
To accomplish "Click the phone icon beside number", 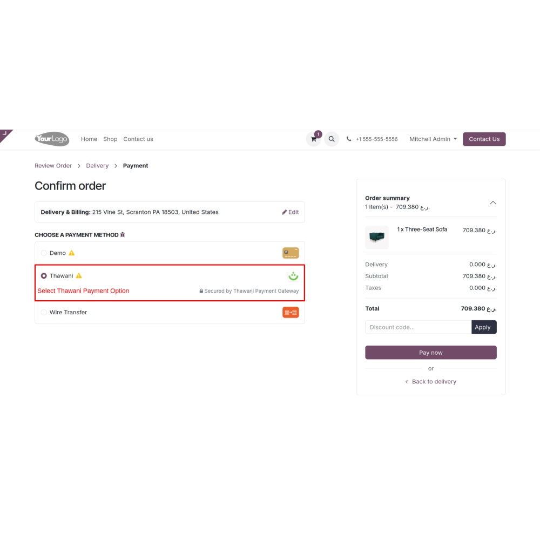I will click(x=348, y=139).
